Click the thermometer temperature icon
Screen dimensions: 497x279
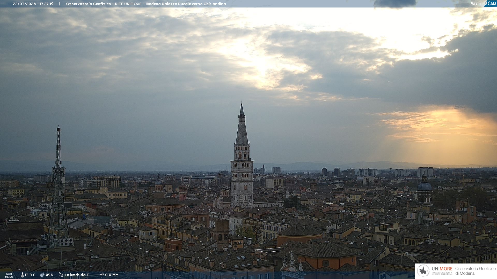coord(22,275)
